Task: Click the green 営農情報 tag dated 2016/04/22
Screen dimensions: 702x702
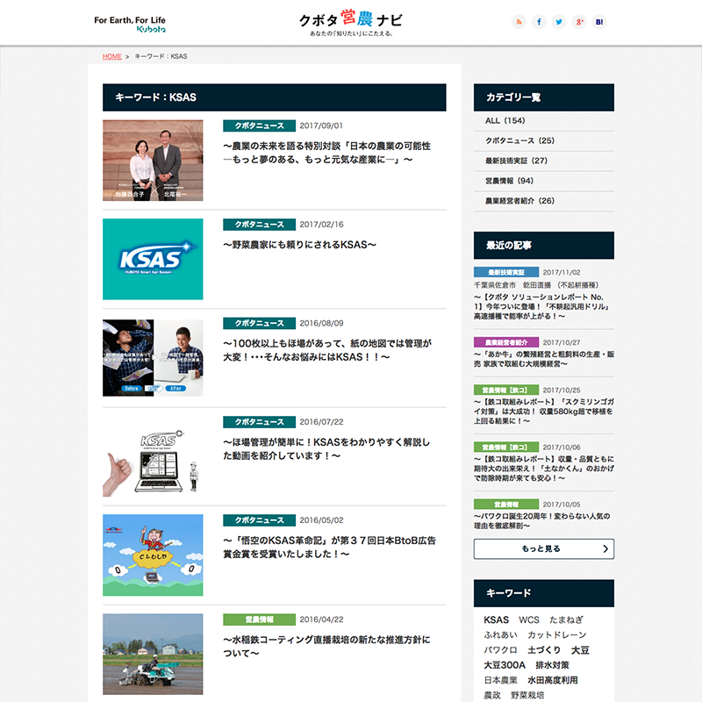Action: [259, 620]
